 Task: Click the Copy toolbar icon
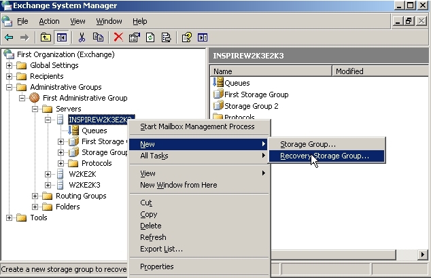click(98, 37)
